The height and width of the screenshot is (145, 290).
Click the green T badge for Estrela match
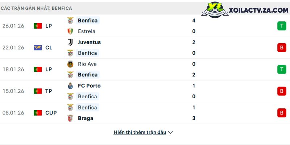click(282, 26)
